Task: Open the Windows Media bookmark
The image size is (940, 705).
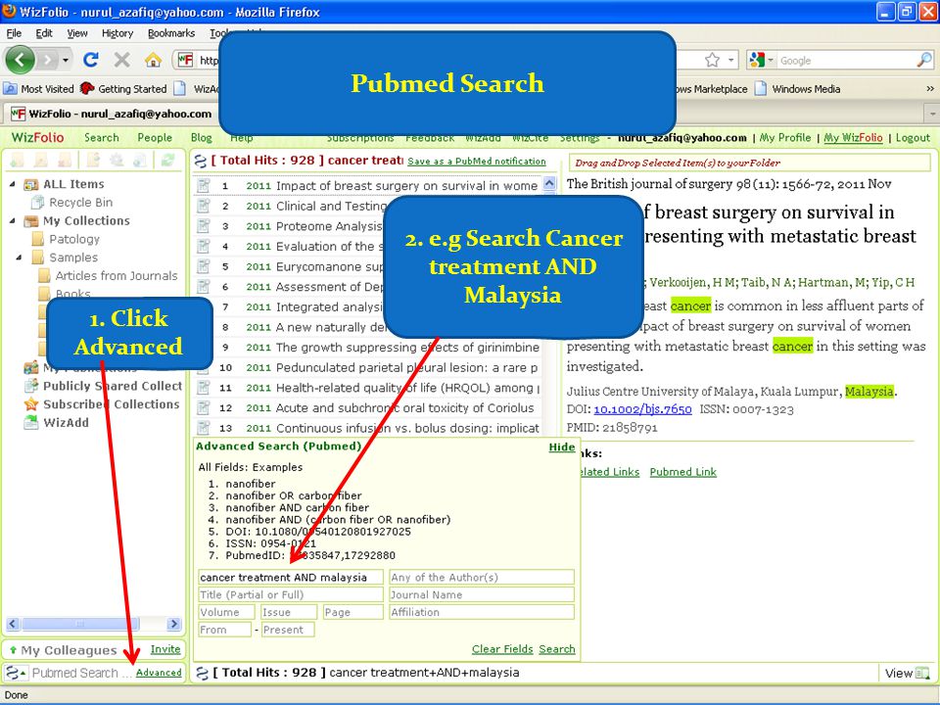Action: (797, 89)
